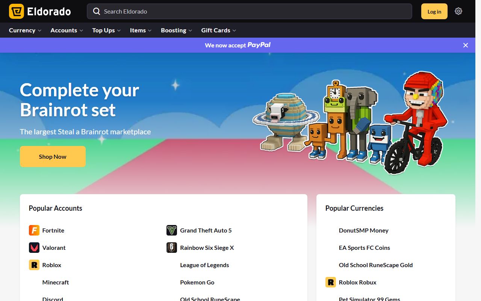Viewport: 481px width, 301px height.
Task: Click the Brainrot characters banner image
Action: (x=350, y=123)
